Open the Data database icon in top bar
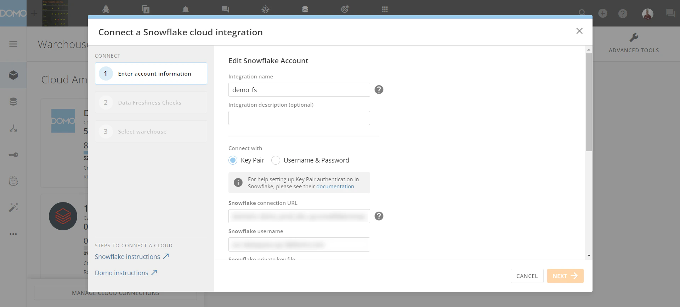This screenshot has width=680, height=307. (305, 9)
